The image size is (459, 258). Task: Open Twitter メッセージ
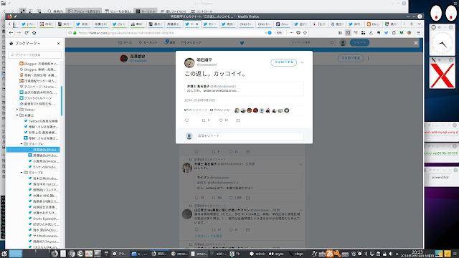coord(191,43)
